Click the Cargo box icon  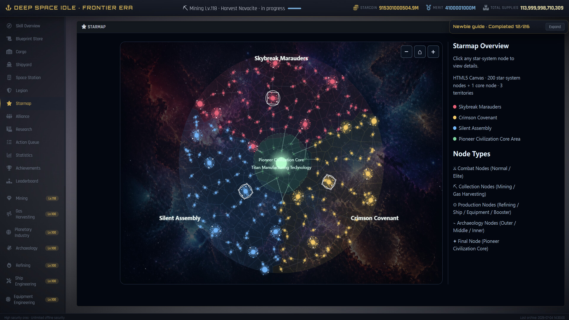[x=9, y=52]
